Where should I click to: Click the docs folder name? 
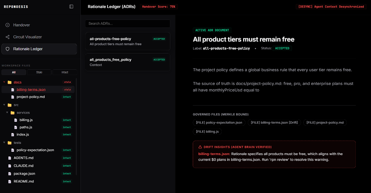pyautogui.click(x=17, y=82)
